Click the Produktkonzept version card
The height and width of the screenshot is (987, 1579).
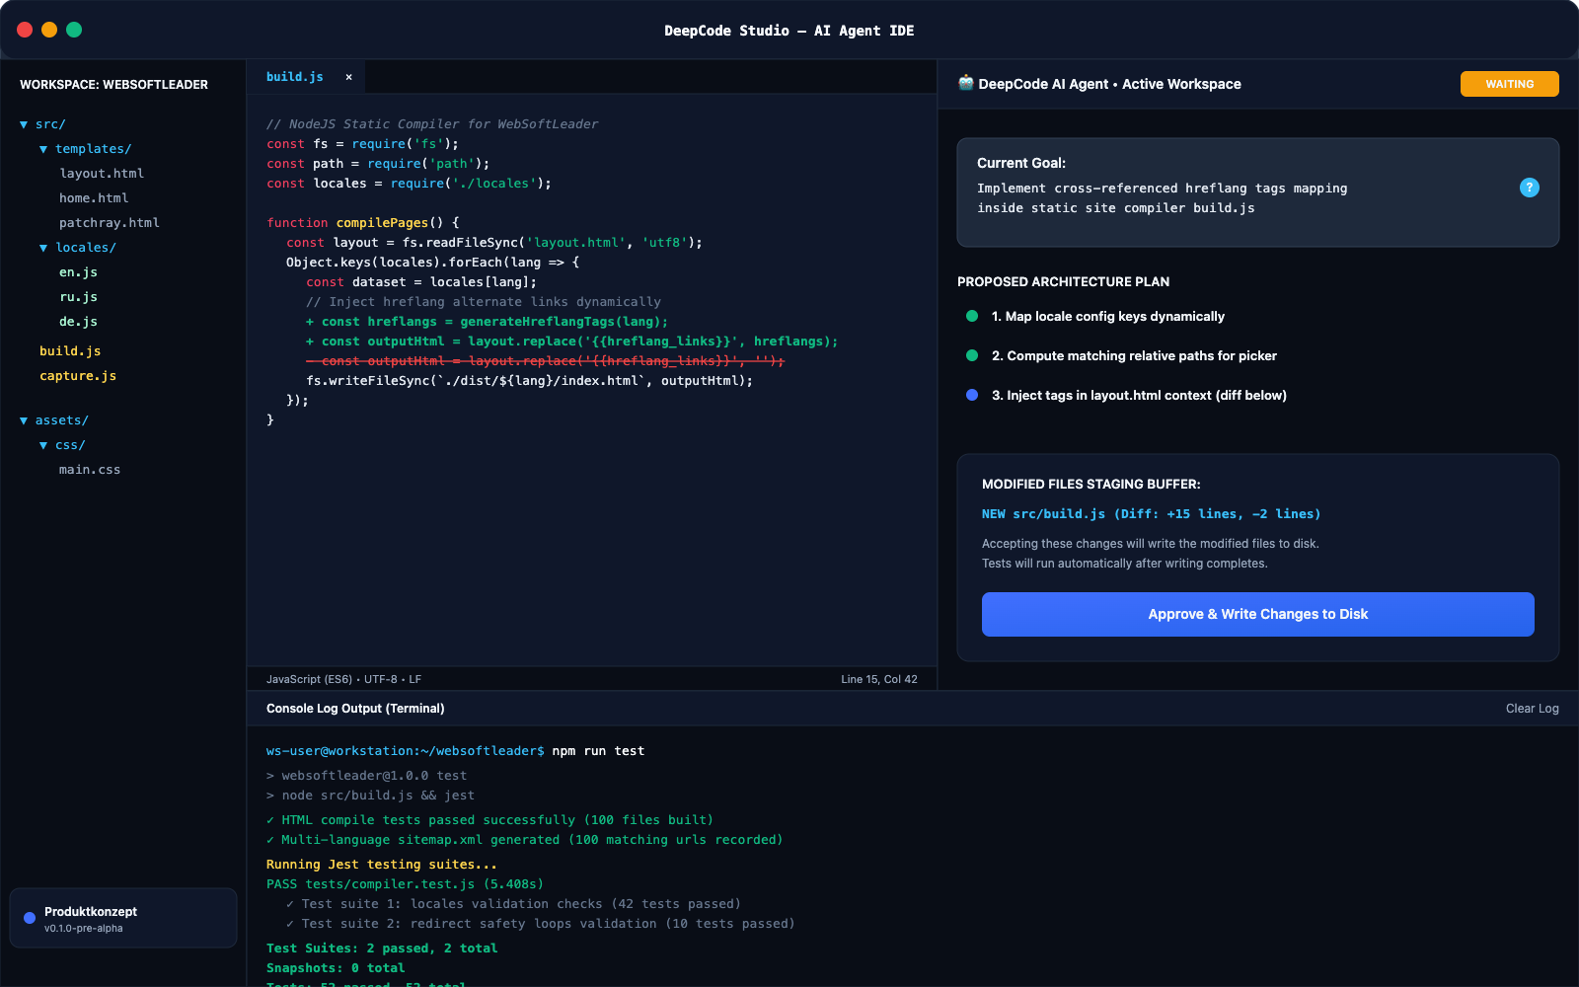pyautogui.click(x=123, y=918)
